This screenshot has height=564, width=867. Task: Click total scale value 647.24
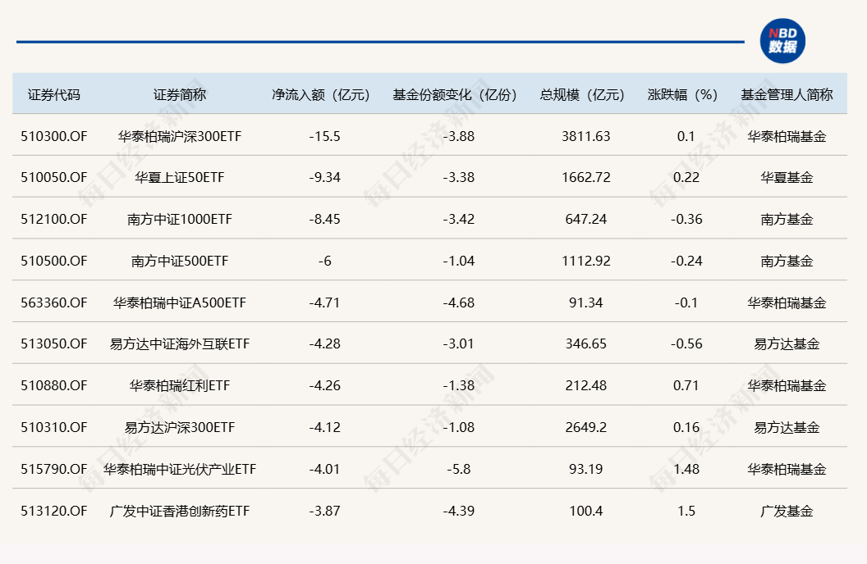(586, 220)
